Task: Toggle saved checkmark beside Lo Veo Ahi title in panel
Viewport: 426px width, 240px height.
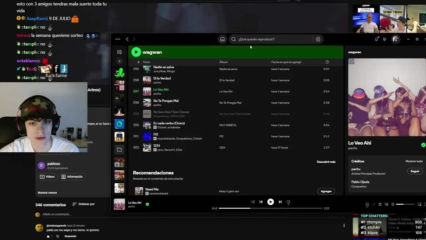Action: 423,145
